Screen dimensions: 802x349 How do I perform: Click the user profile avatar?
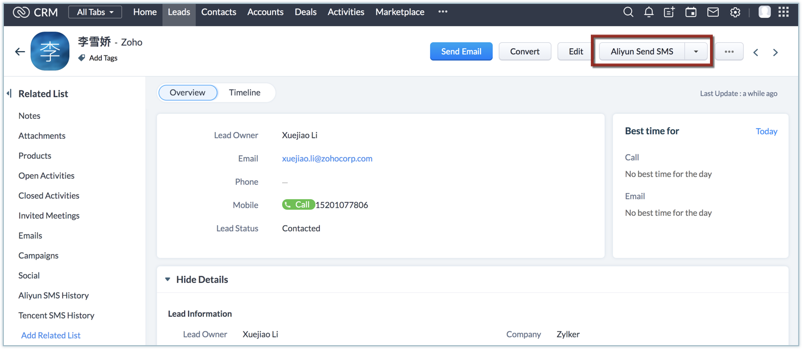764,12
